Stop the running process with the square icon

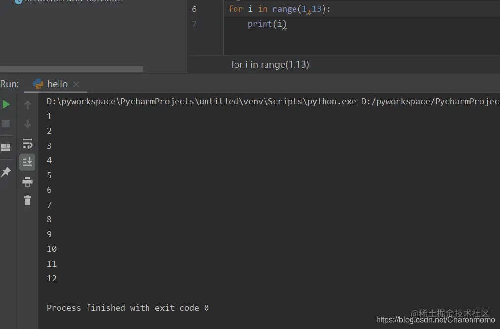tap(6, 123)
